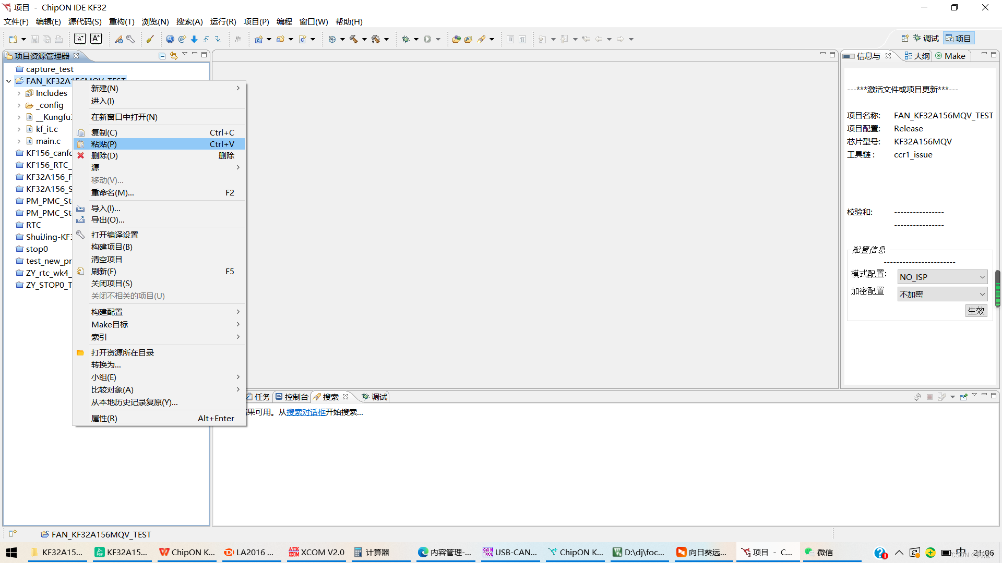Screen dimensions: 1002x563
Task: Open 加密配置 dropdown
Action: click(942, 295)
